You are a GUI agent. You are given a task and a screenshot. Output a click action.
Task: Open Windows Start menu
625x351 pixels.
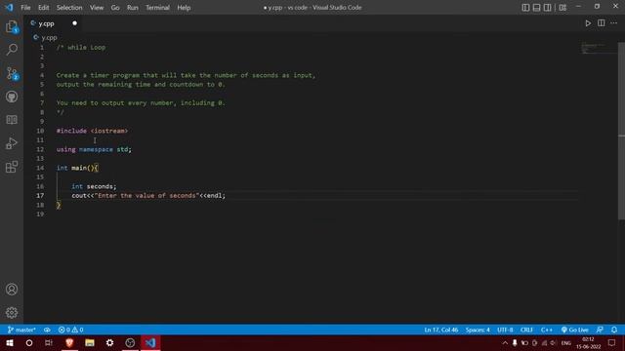(x=10, y=342)
